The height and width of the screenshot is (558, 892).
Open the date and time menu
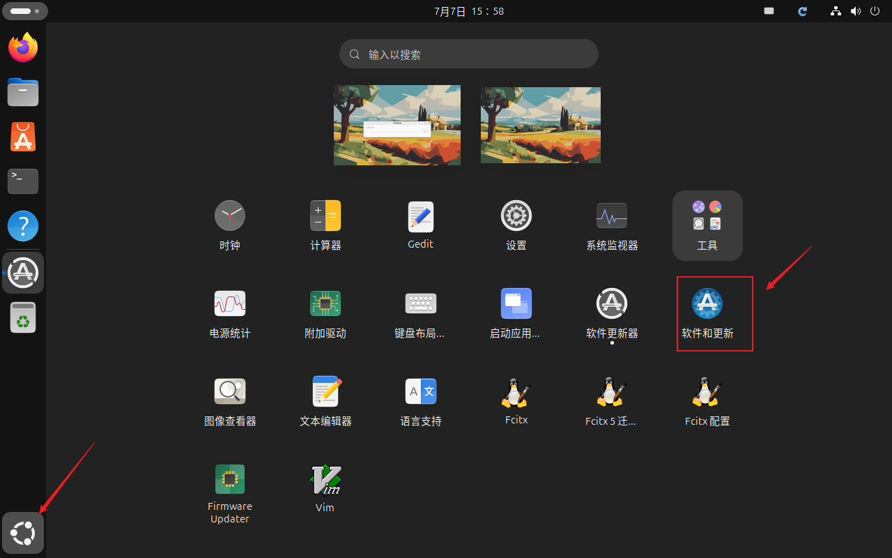point(468,11)
